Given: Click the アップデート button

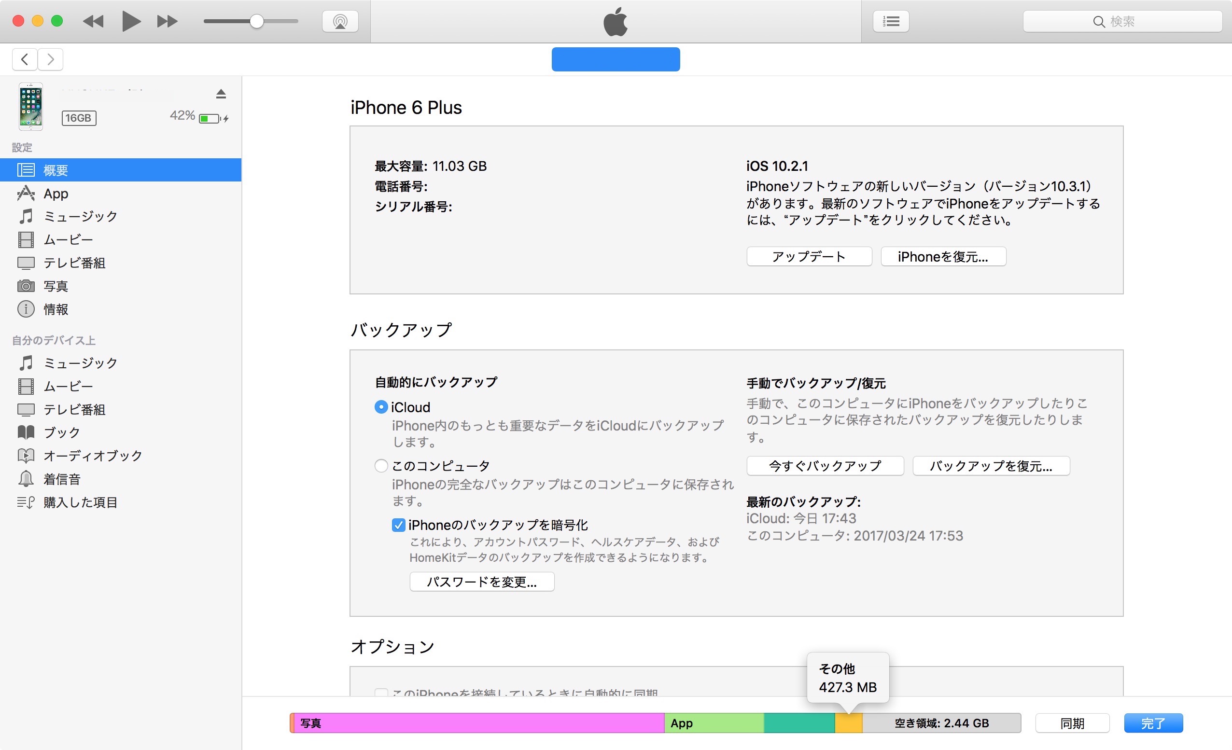Looking at the screenshot, I should point(809,256).
